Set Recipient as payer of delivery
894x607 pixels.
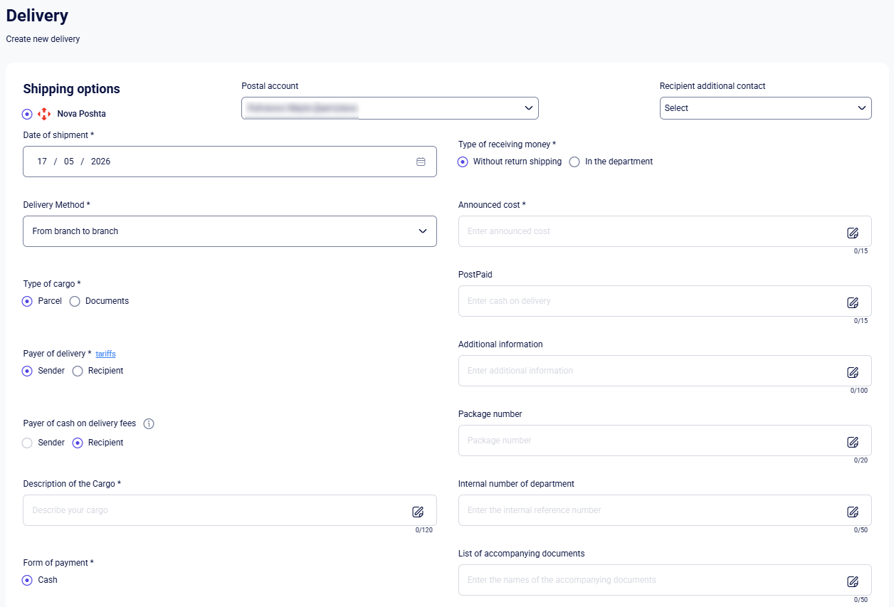(x=78, y=371)
